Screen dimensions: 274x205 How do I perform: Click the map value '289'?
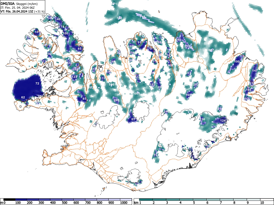pyautogui.click(x=116, y=100)
